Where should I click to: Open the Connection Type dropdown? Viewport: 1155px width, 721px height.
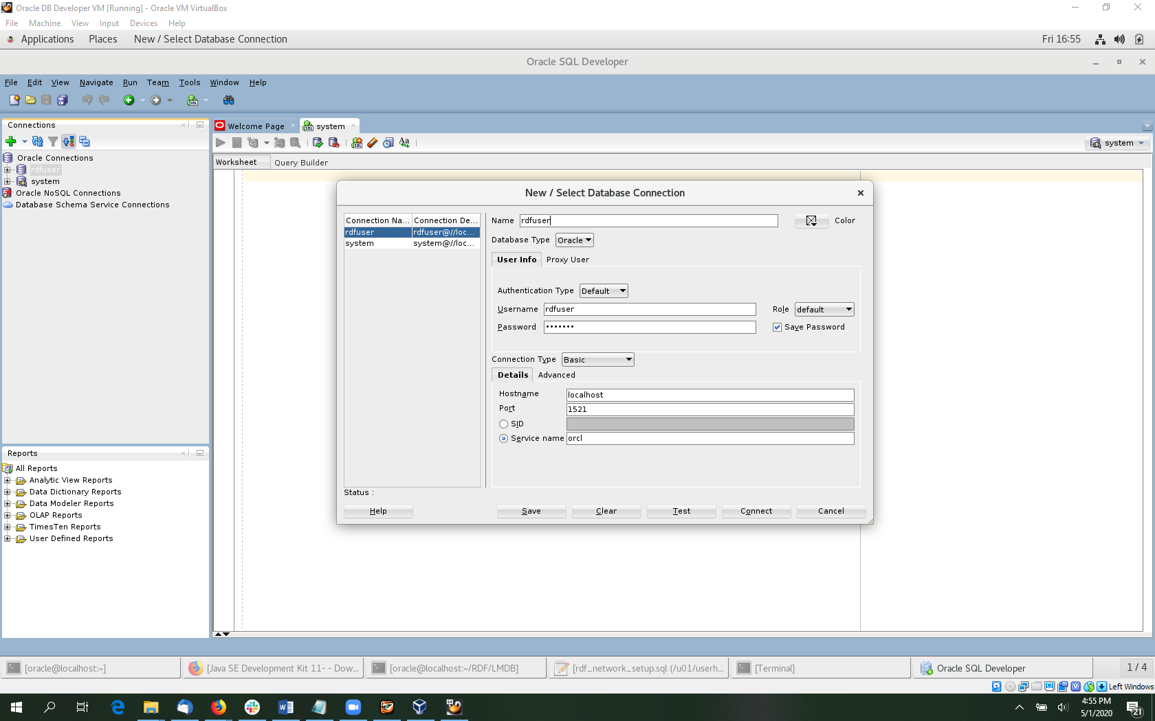click(597, 359)
